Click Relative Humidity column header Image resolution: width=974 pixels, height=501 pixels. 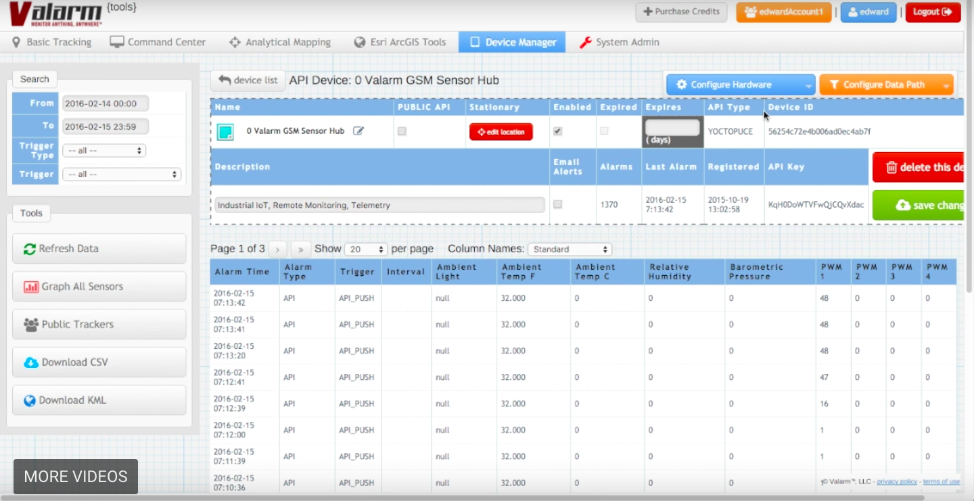[x=685, y=272]
